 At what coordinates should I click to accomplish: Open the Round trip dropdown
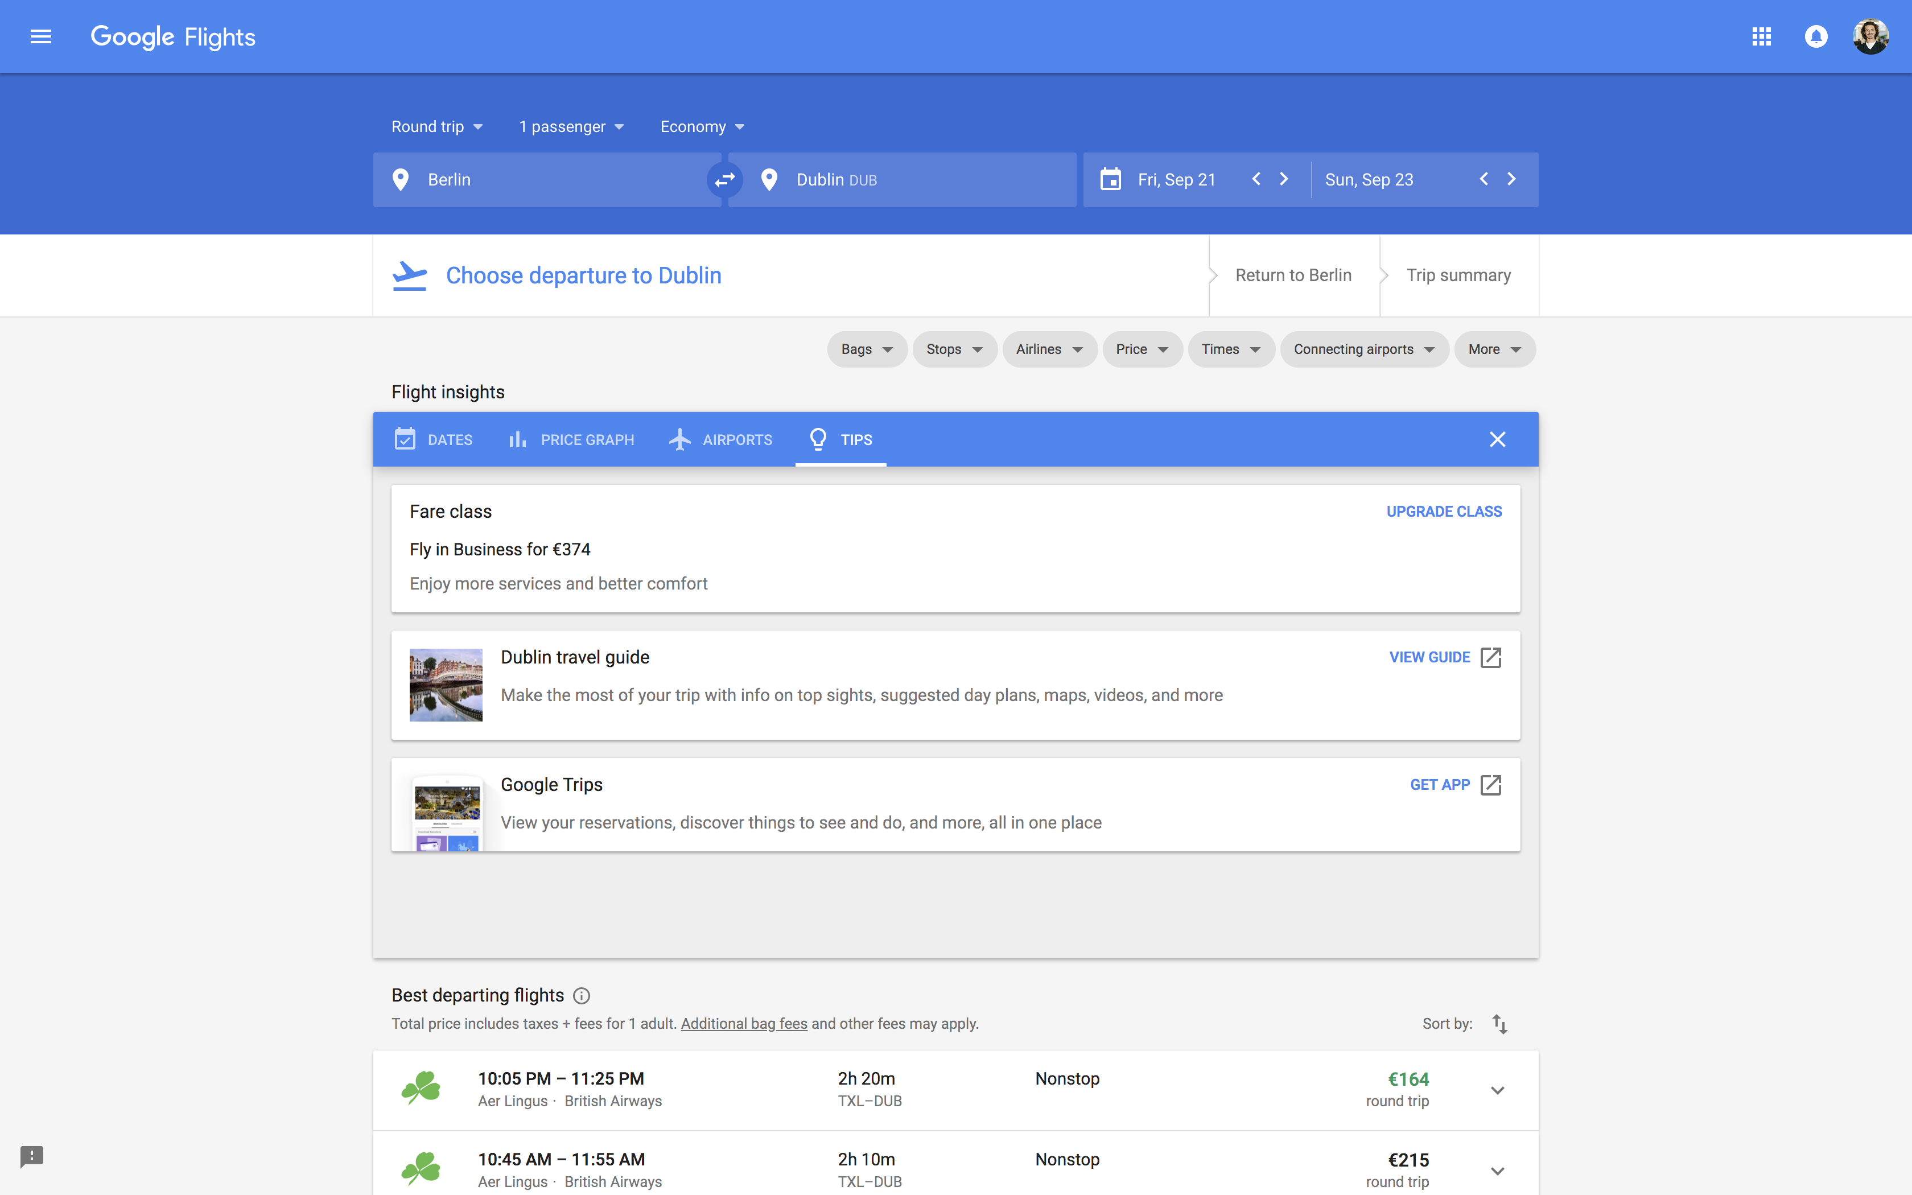point(437,126)
